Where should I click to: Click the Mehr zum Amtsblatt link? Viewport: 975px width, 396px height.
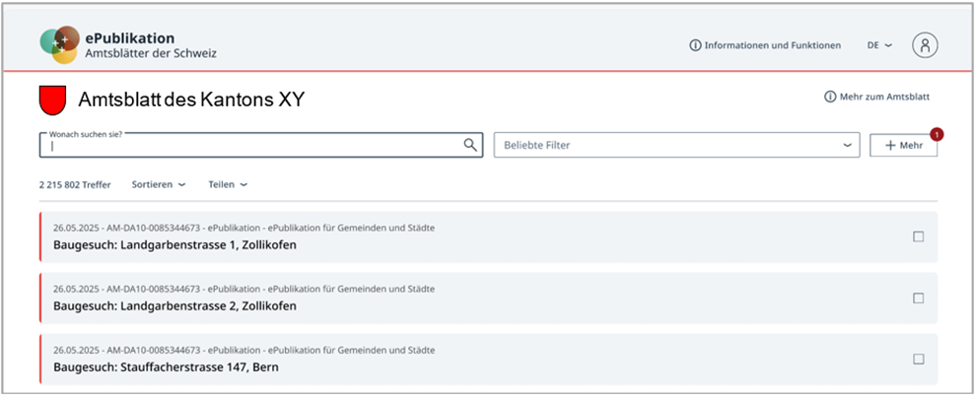tap(883, 97)
